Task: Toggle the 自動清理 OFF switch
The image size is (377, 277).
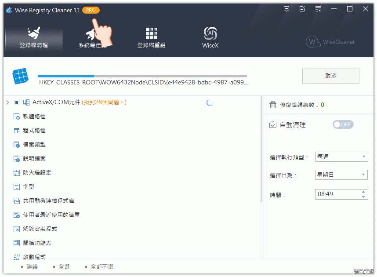Action: coord(343,124)
